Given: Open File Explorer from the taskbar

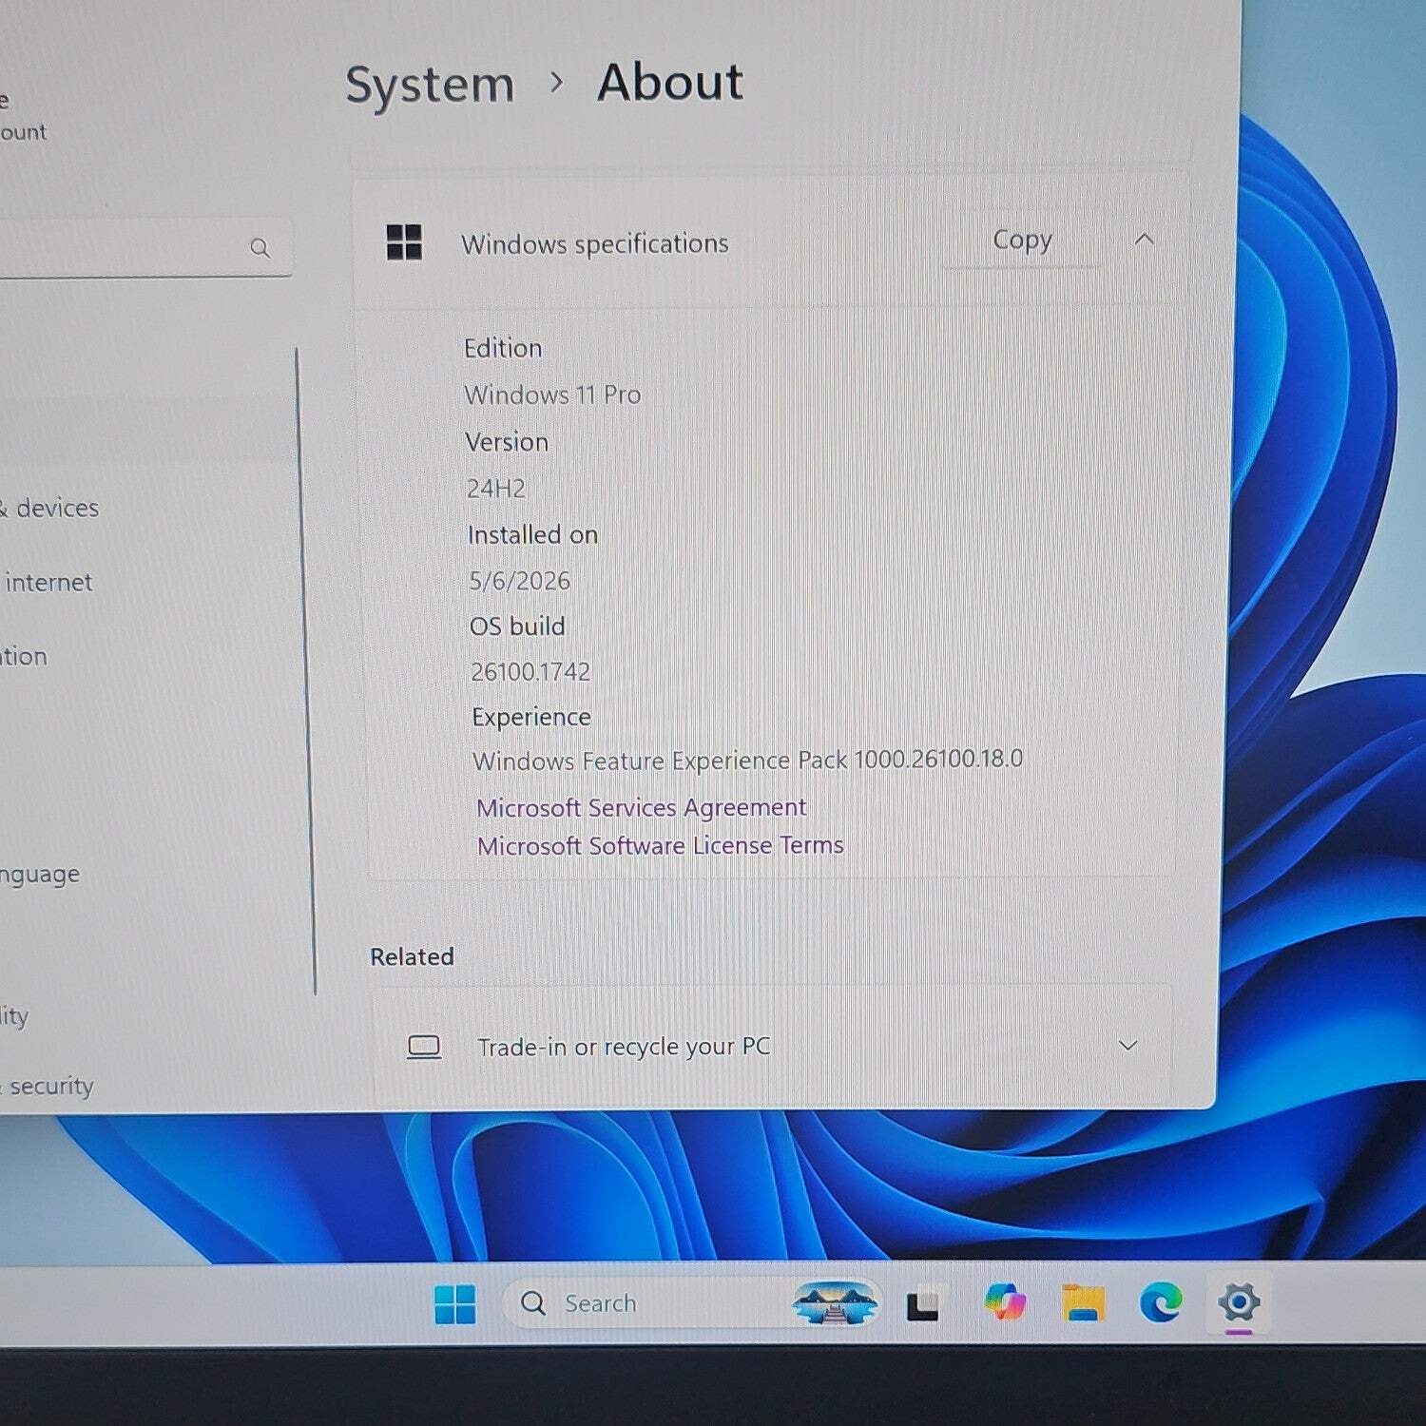Looking at the screenshot, I should pyautogui.click(x=1084, y=1302).
